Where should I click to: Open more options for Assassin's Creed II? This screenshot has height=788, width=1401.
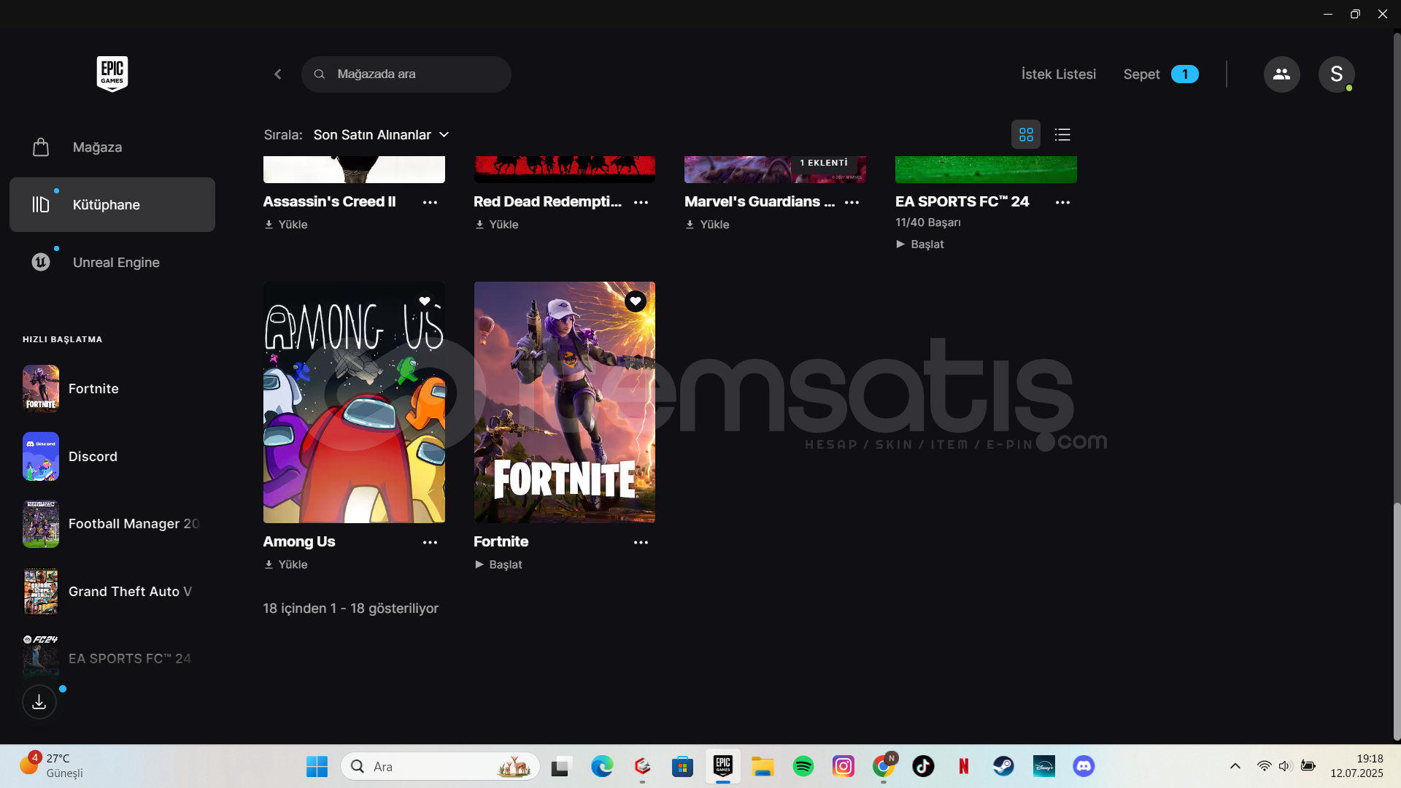430,203
